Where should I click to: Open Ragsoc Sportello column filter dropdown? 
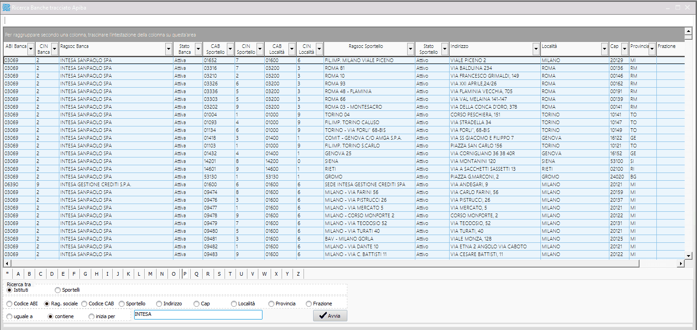[411, 48]
